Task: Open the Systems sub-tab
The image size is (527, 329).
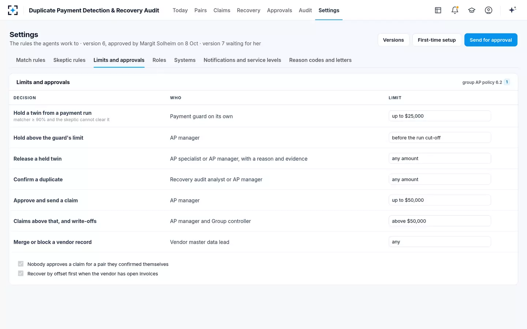Action: coord(185,60)
